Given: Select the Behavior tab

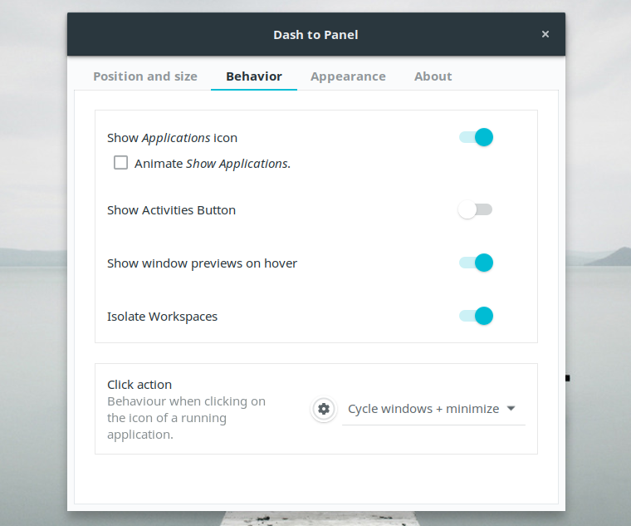Looking at the screenshot, I should [x=254, y=76].
